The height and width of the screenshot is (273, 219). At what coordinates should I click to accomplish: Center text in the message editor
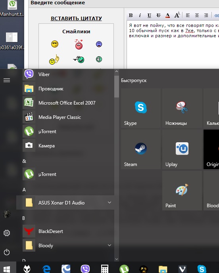click(197, 15)
